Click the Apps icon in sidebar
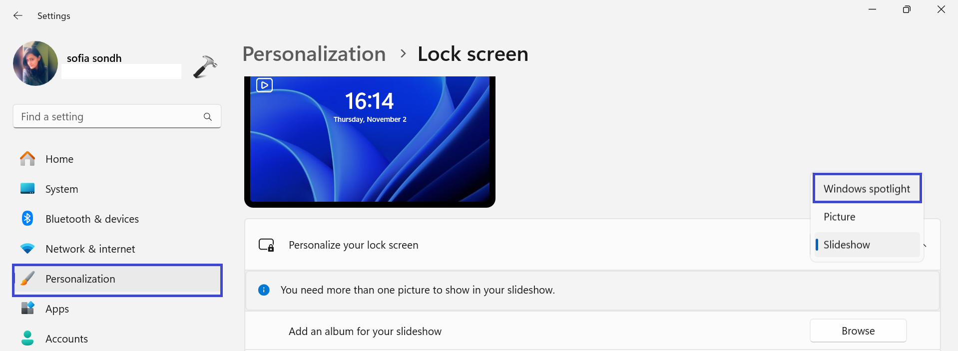This screenshot has height=351, width=958. (27, 309)
